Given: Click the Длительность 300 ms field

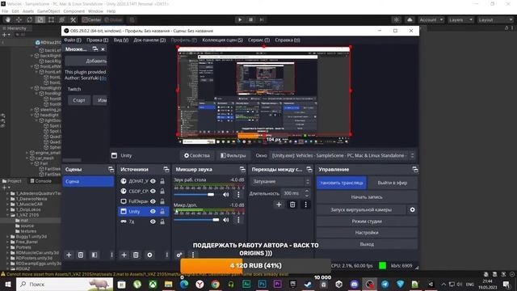Looking at the screenshot, I should tap(292, 193).
